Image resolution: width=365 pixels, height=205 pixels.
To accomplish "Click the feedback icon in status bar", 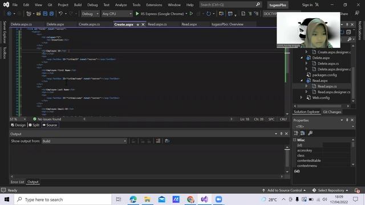I will click(3, 190).
